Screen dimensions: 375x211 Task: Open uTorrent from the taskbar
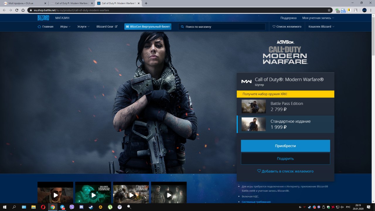tap(110, 207)
